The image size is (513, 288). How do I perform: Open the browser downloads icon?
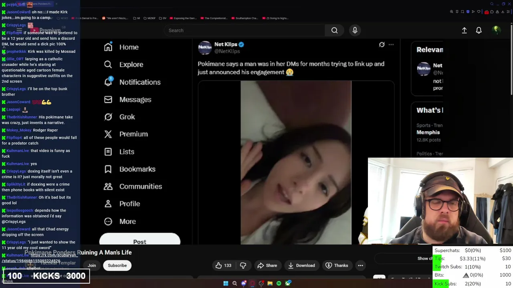point(503,12)
